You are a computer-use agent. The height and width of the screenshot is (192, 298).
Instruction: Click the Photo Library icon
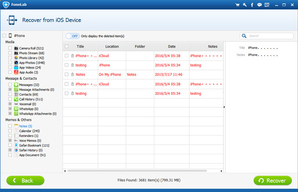[x=16, y=58]
